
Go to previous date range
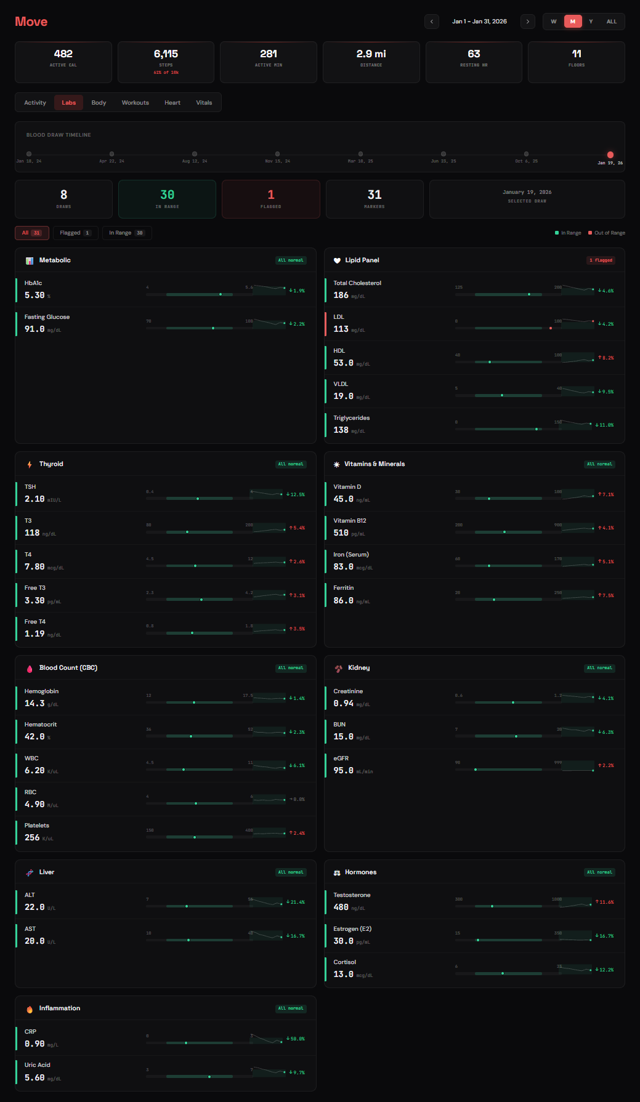tap(432, 22)
